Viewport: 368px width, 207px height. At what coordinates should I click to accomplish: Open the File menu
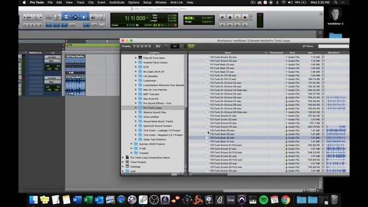pyautogui.click(x=50, y=2)
